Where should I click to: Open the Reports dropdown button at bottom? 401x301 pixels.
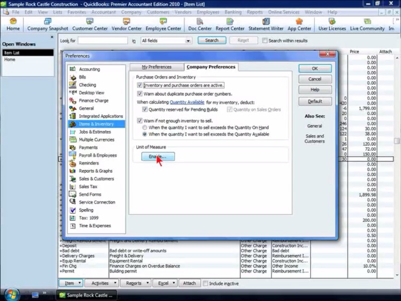pyautogui.click(x=136, y=283)
